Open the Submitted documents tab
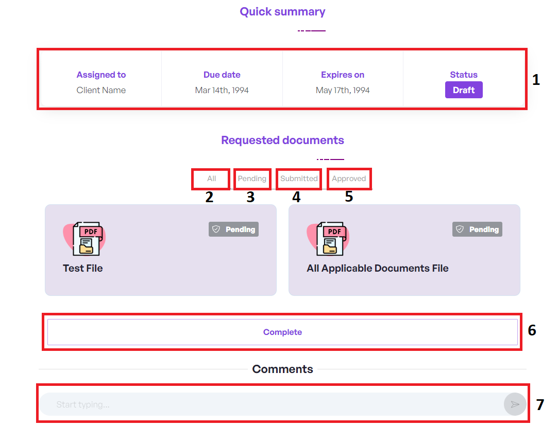558x426 pixels. tap(299, 179)
